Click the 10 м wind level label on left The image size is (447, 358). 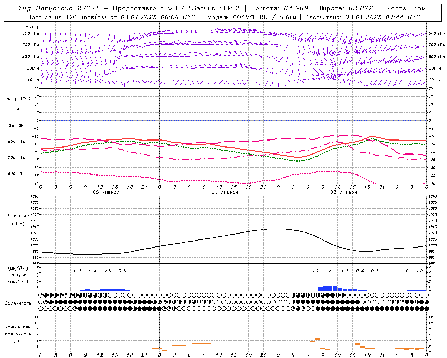(x=34, y=80)
